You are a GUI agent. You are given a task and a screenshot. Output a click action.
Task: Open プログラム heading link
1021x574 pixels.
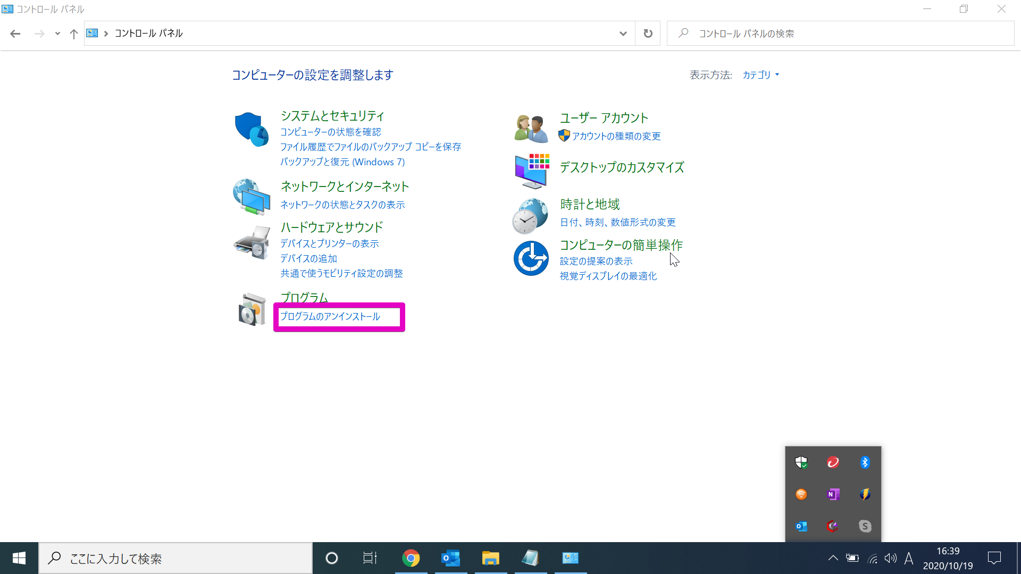tap(304, 298)
